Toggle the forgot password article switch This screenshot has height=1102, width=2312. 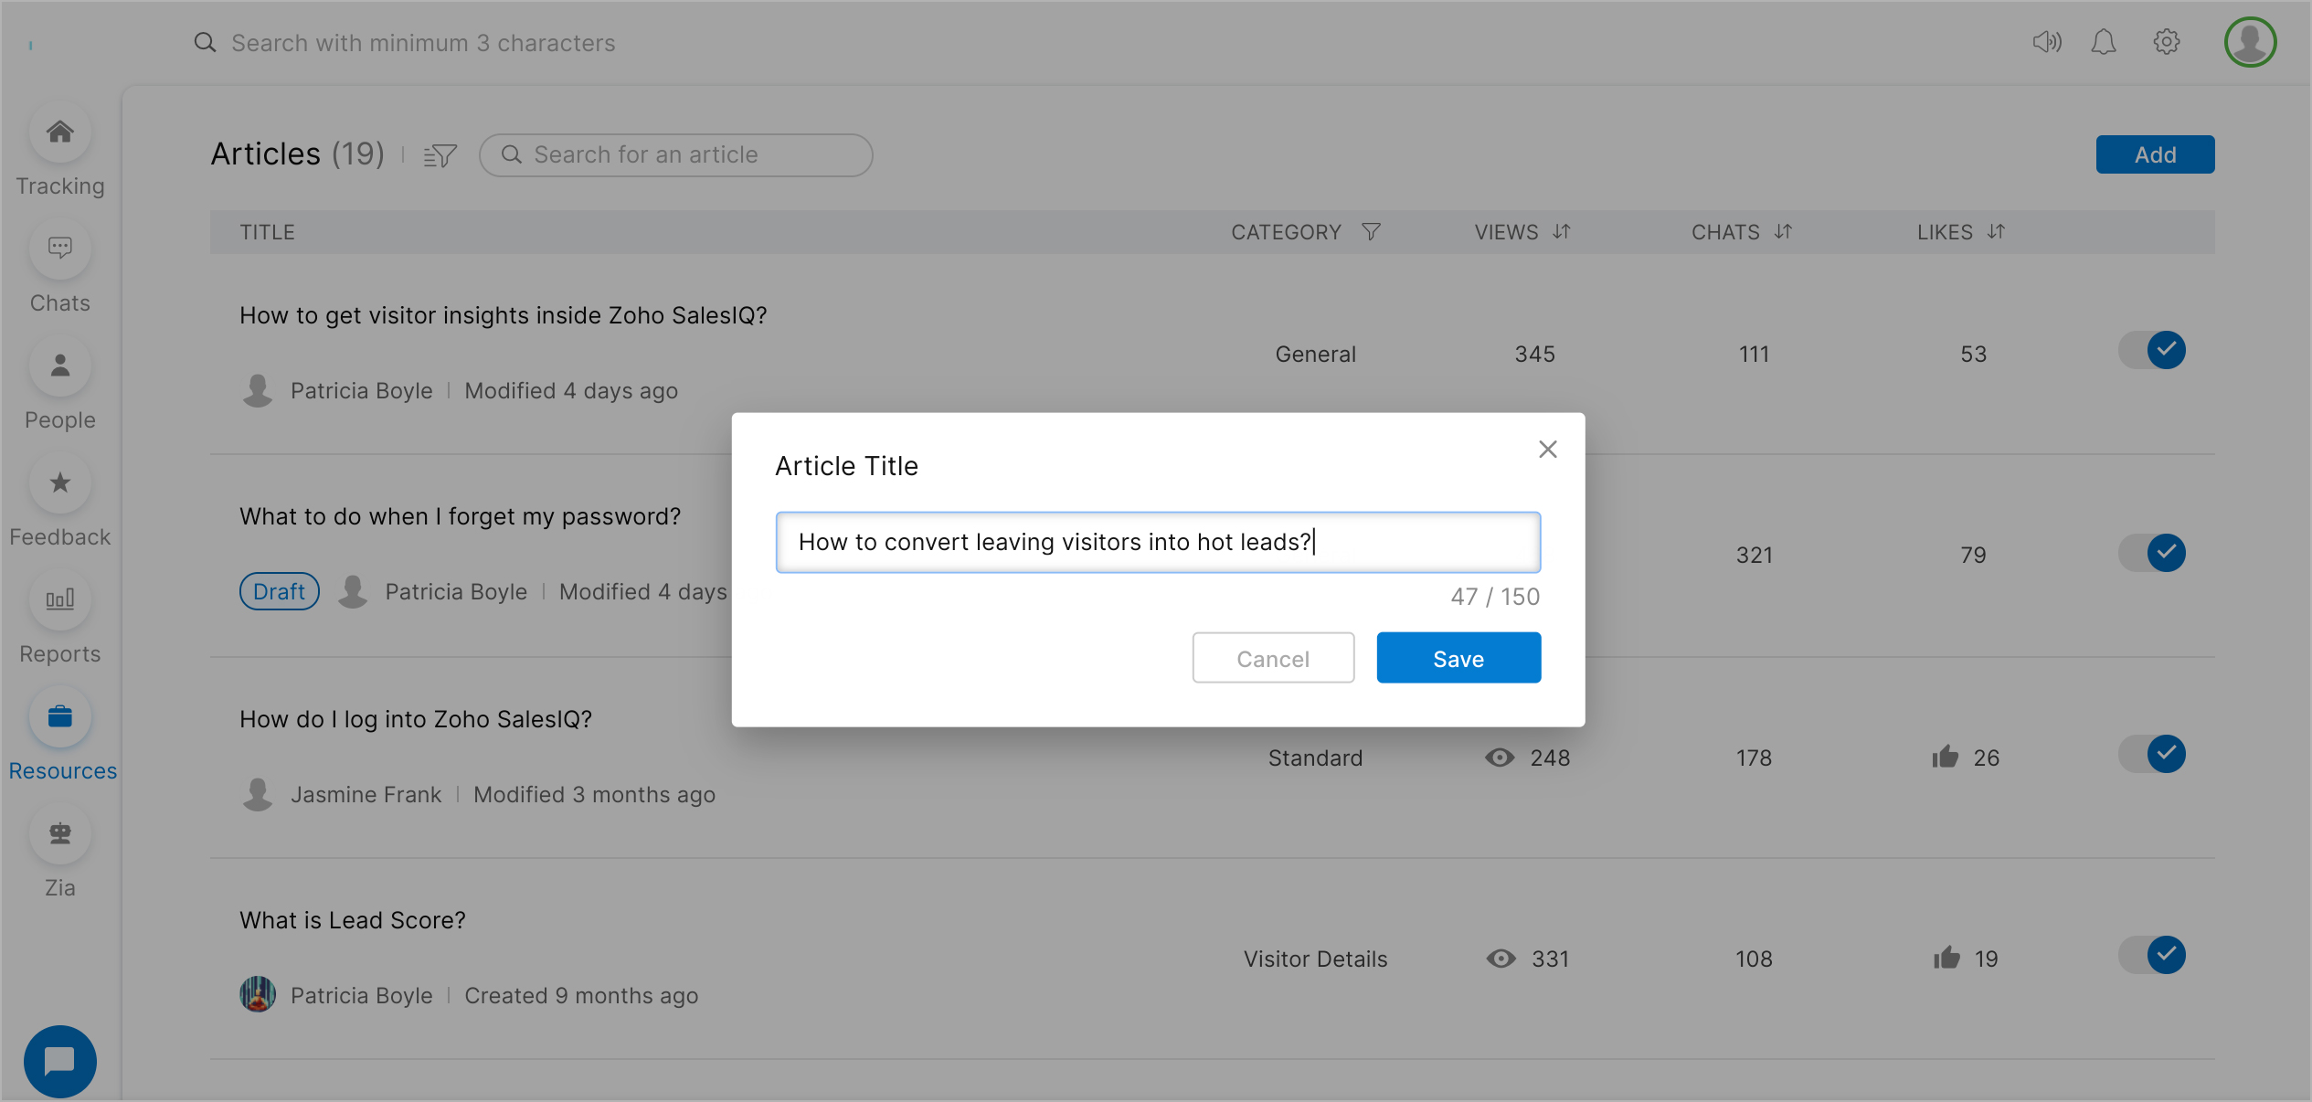[x=2153, y=553]
